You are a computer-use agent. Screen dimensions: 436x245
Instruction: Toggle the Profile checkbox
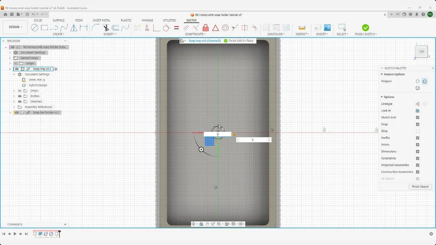click(417, 138)
